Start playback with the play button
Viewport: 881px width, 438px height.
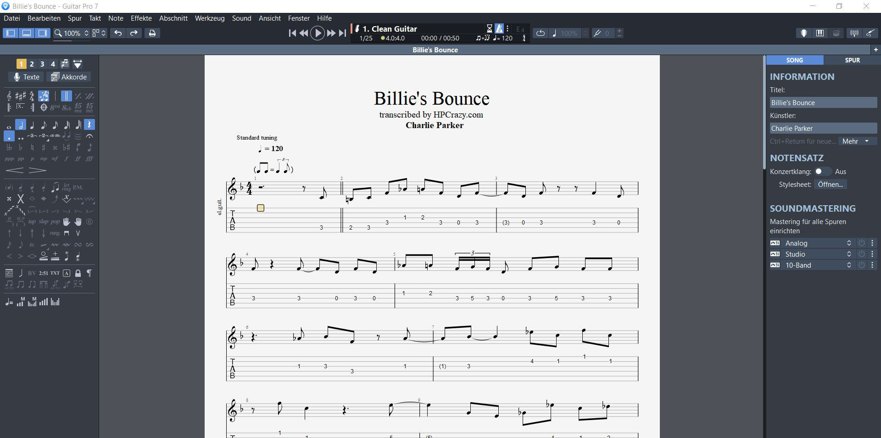pos(318,33)
